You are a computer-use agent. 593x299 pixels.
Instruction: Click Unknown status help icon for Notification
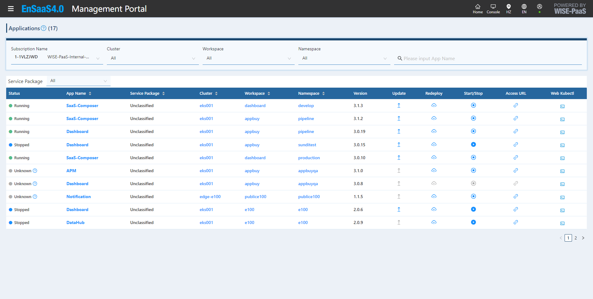pyautogui.click(x=35, y=197)
